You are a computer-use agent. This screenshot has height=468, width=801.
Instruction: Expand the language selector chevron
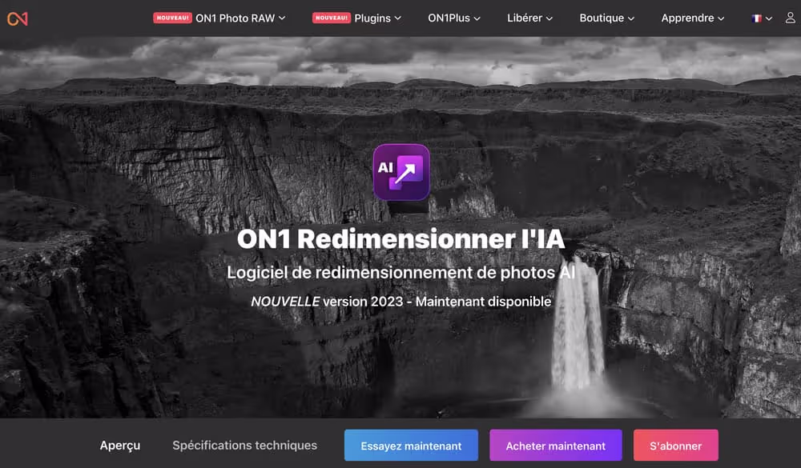tap(768, 18)
